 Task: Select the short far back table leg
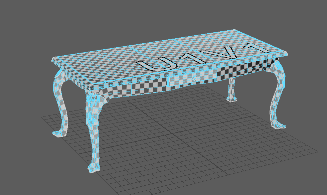click(231, 90)
